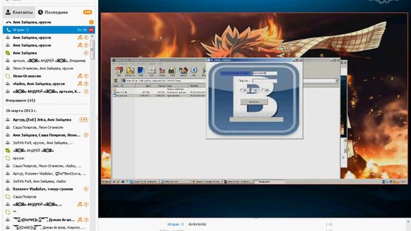This screenshot has width=411, height=231.
Task: Click the View icon in the WinRAR toolbar
Action: [152, 71]
